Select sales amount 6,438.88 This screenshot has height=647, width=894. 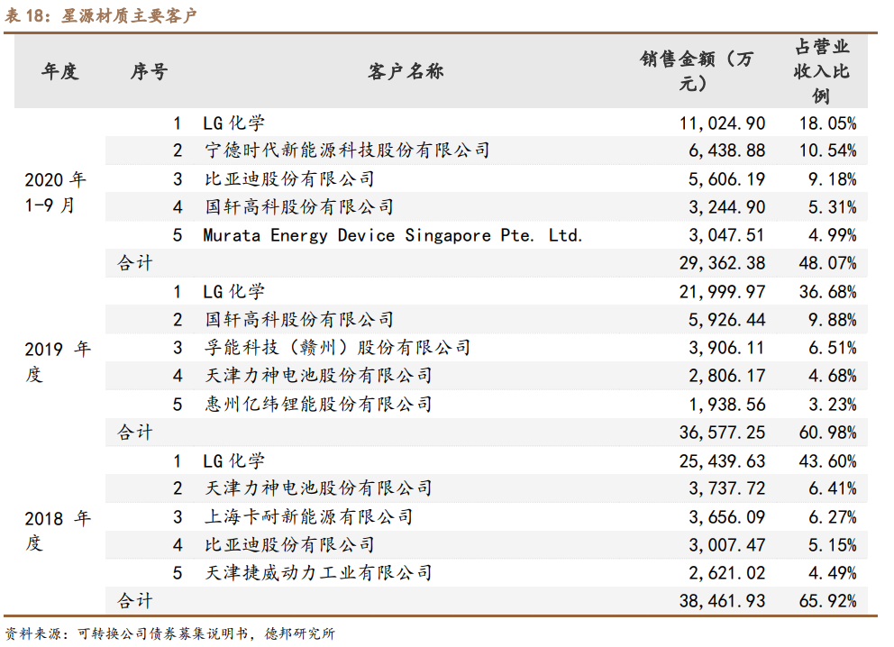coord(726,150)
